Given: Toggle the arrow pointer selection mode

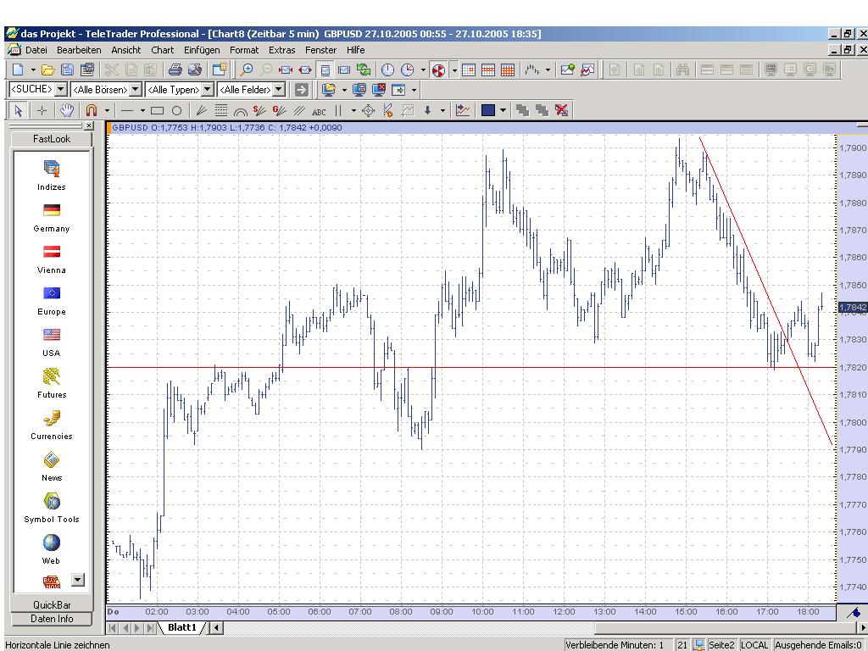Looking at the screenshot, I should 18,110.
